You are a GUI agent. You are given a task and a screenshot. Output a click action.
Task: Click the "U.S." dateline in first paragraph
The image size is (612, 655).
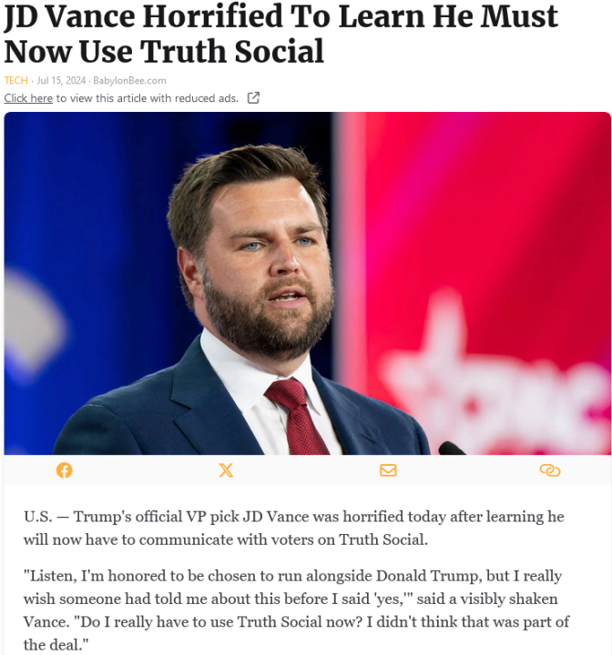tap(38, 517)
